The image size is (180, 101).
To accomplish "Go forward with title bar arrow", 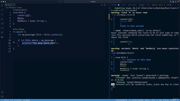I will [x=62, y=2].
